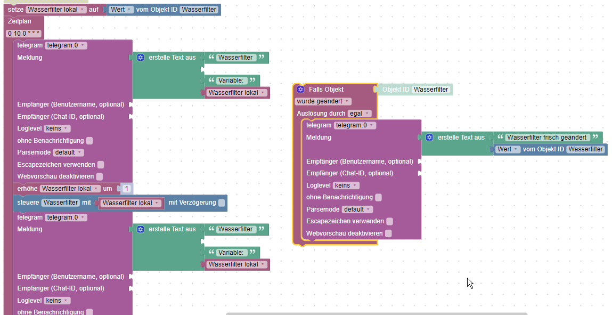Toggle 'ohne Benachrichtigung' in first telegram block
The height and width of the screenshot is (315, 612).
pos(89,141)
